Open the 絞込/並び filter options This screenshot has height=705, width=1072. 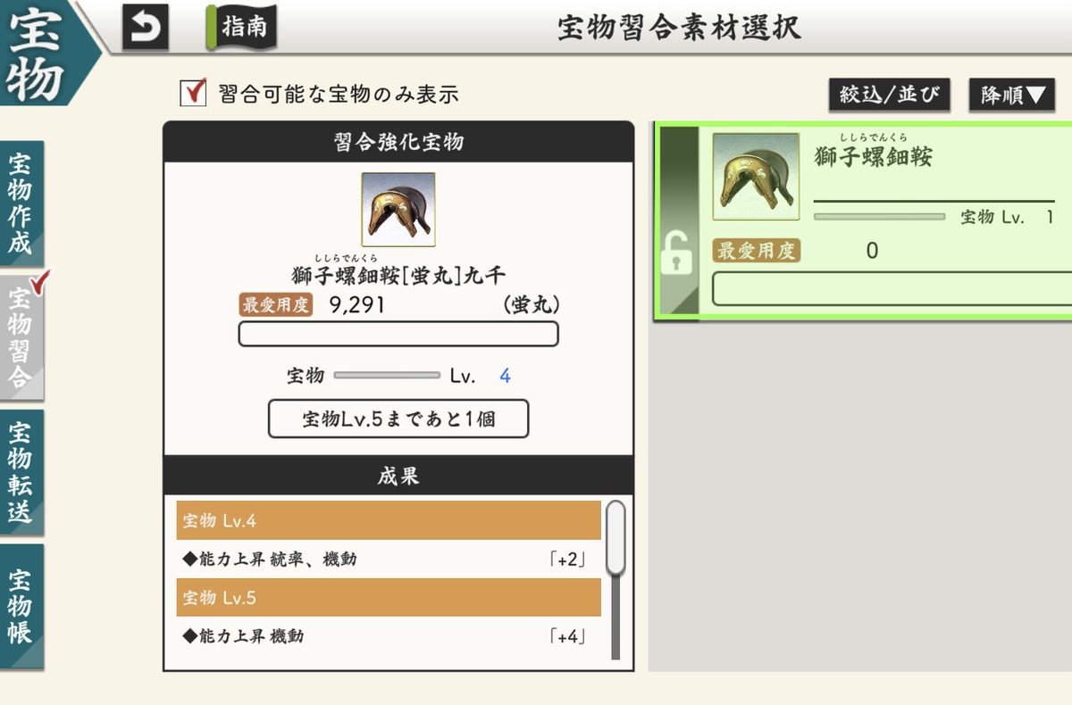[888, 95]
